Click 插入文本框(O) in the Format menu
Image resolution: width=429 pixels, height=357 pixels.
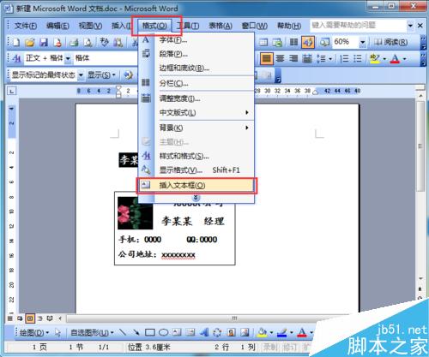(196, 186)
